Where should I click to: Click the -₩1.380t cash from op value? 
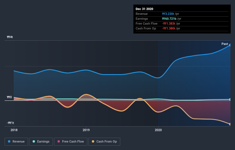pos(169,28)
